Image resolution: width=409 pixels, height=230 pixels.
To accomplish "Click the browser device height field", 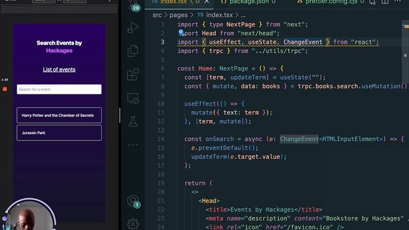I will tap(75, 1).
